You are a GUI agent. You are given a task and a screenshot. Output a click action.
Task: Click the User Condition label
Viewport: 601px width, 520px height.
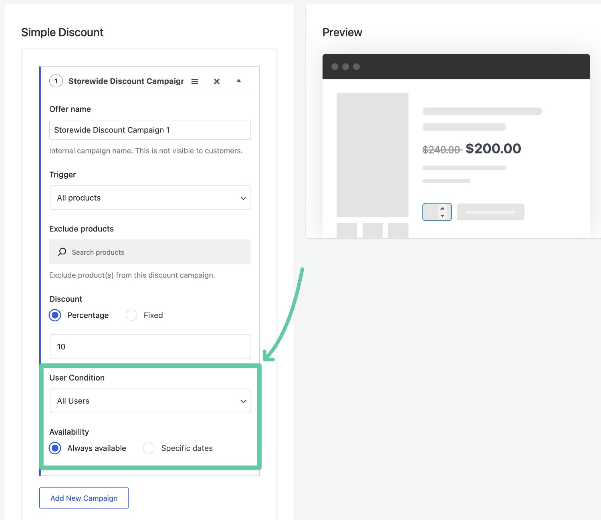(x=77, y=378)
